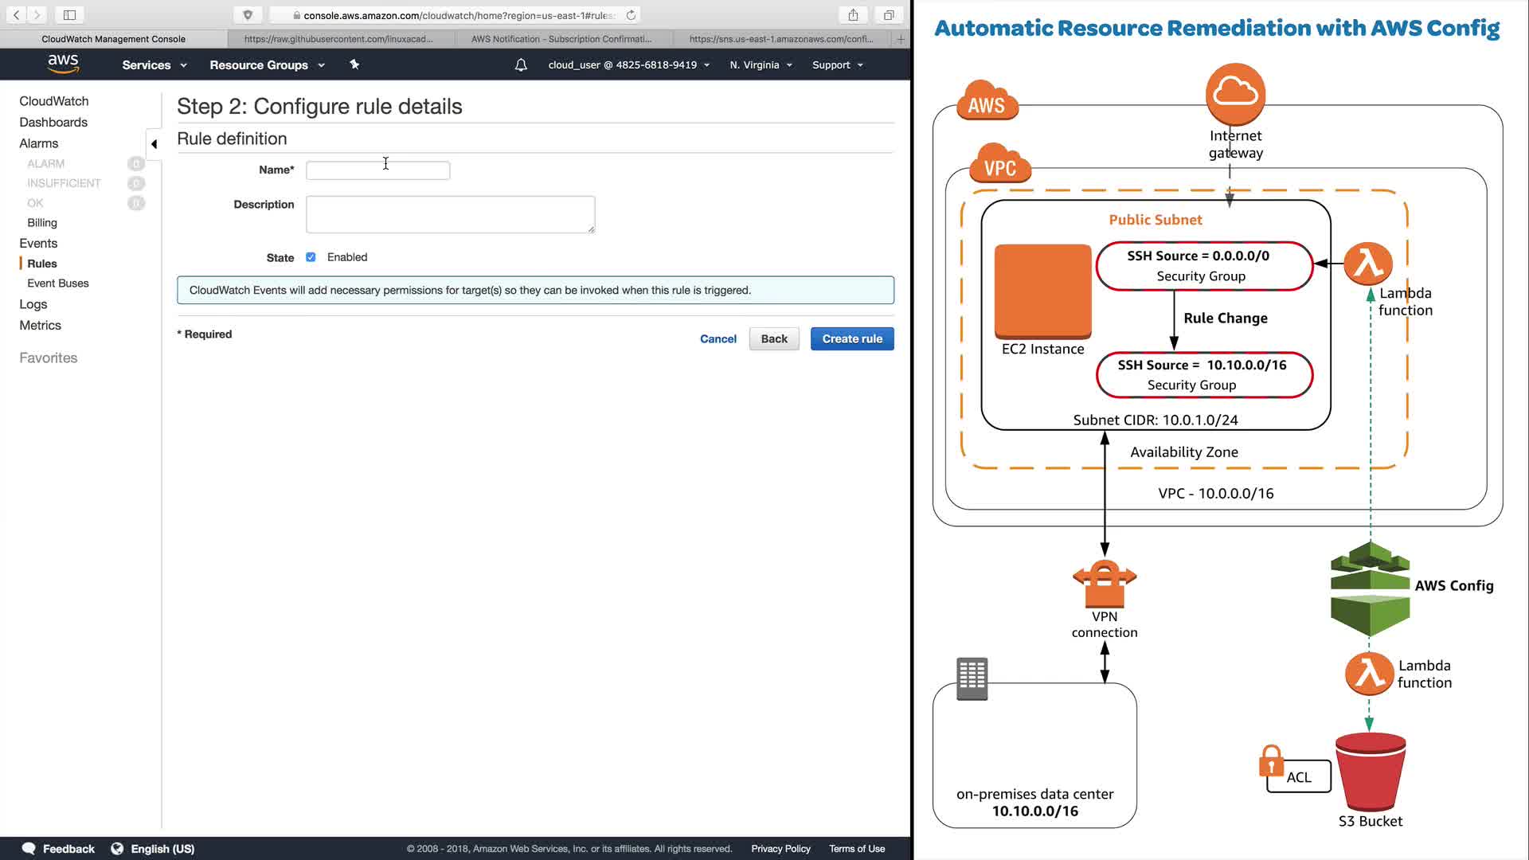Open the notifications bell icon

click(521, 65)
